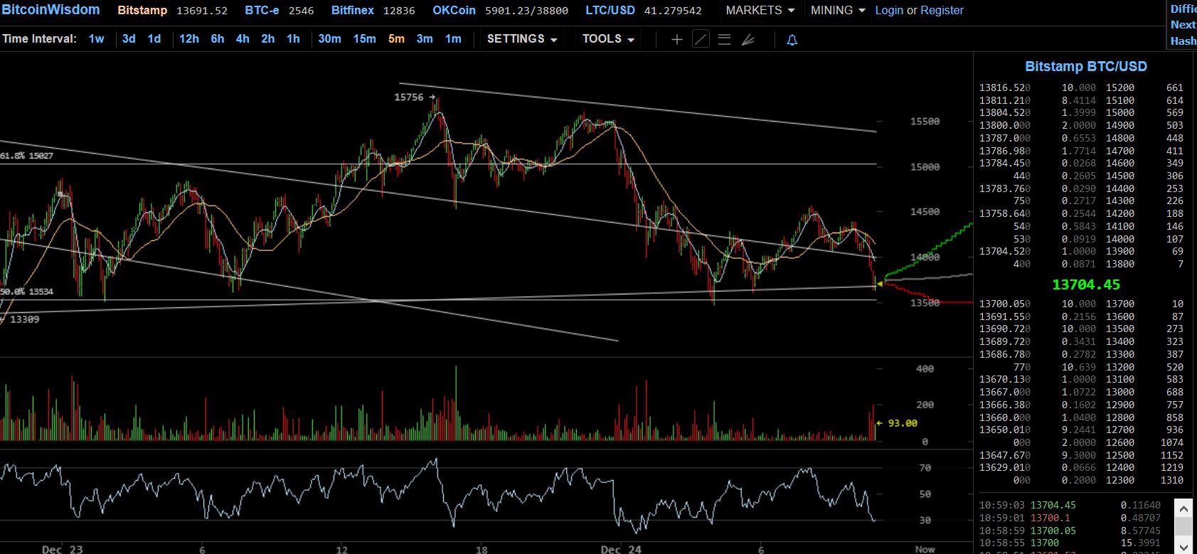The width and height of the screenshot is (1197, 554).
Task: Switch chart to 6h interval
Action: click(218, 39)
